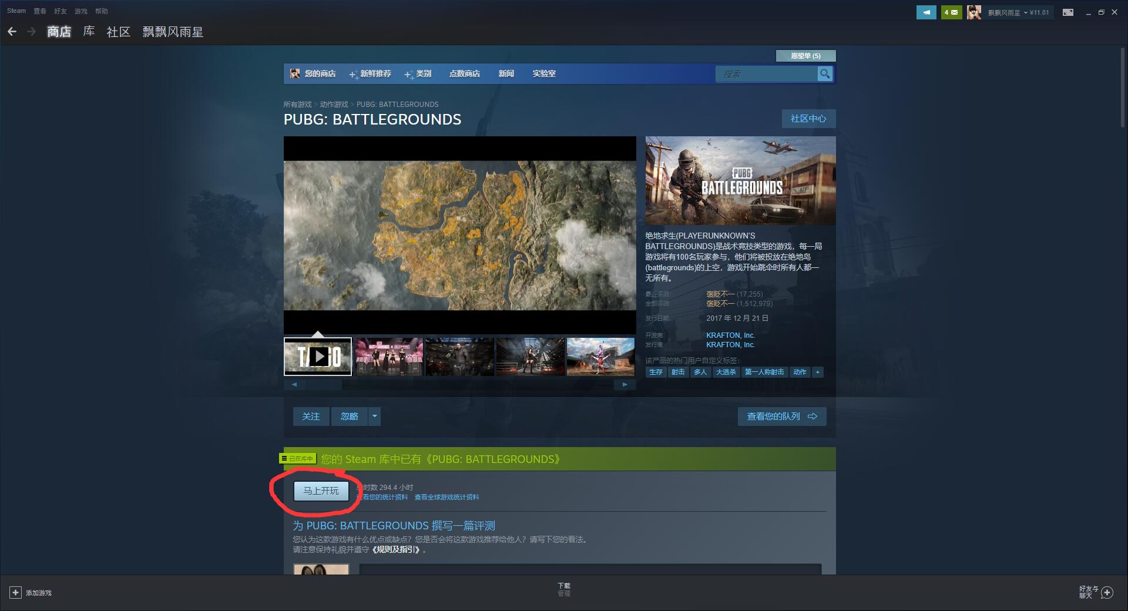This screenshot has width=1128, height=611.
Task: Select the 动作 tag
Action: [x=800, y=372]
